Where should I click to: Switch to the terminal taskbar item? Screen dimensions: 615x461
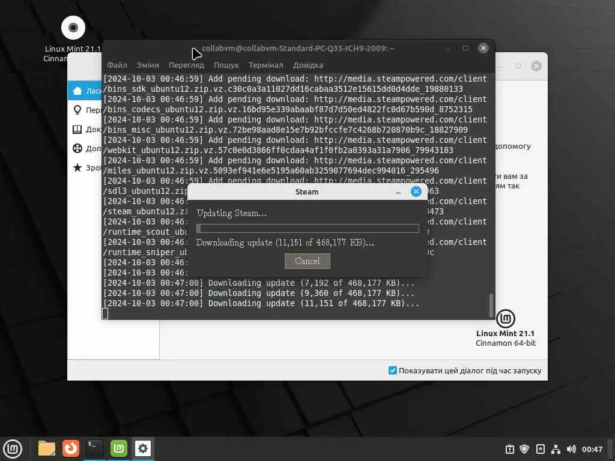(94, 448)
